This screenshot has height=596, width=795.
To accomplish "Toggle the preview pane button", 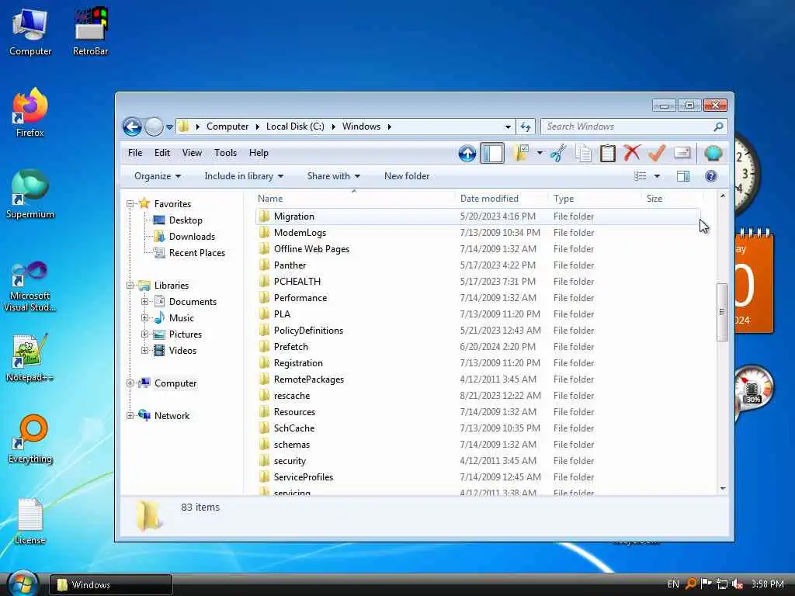I will (x=683, y=176).
